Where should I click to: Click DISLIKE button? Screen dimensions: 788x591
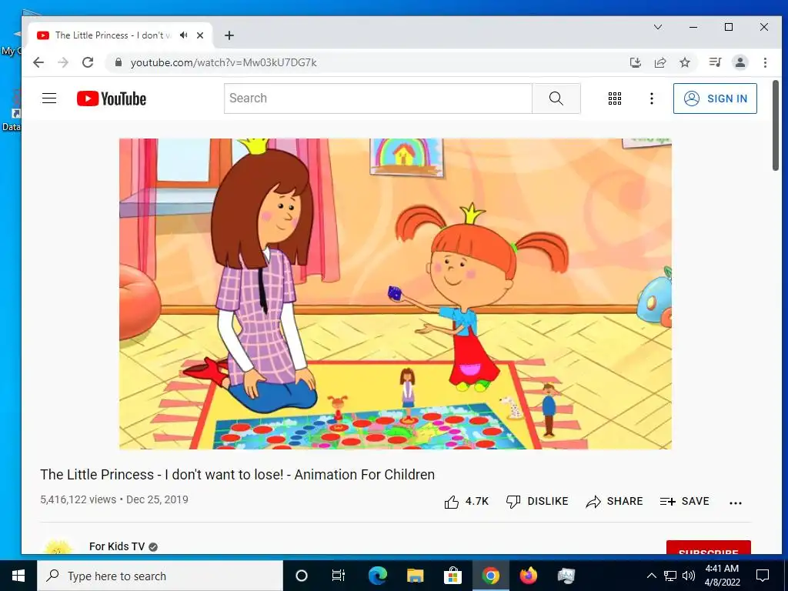(537, 501)
